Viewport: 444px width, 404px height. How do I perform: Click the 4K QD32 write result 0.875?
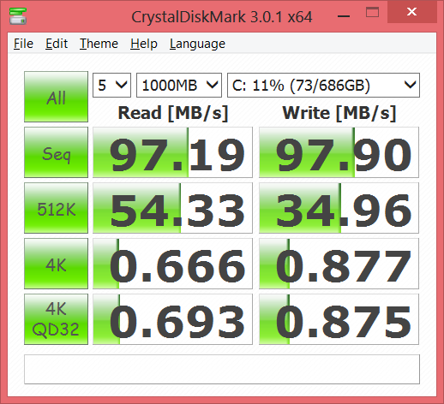(x=339, y=319)
